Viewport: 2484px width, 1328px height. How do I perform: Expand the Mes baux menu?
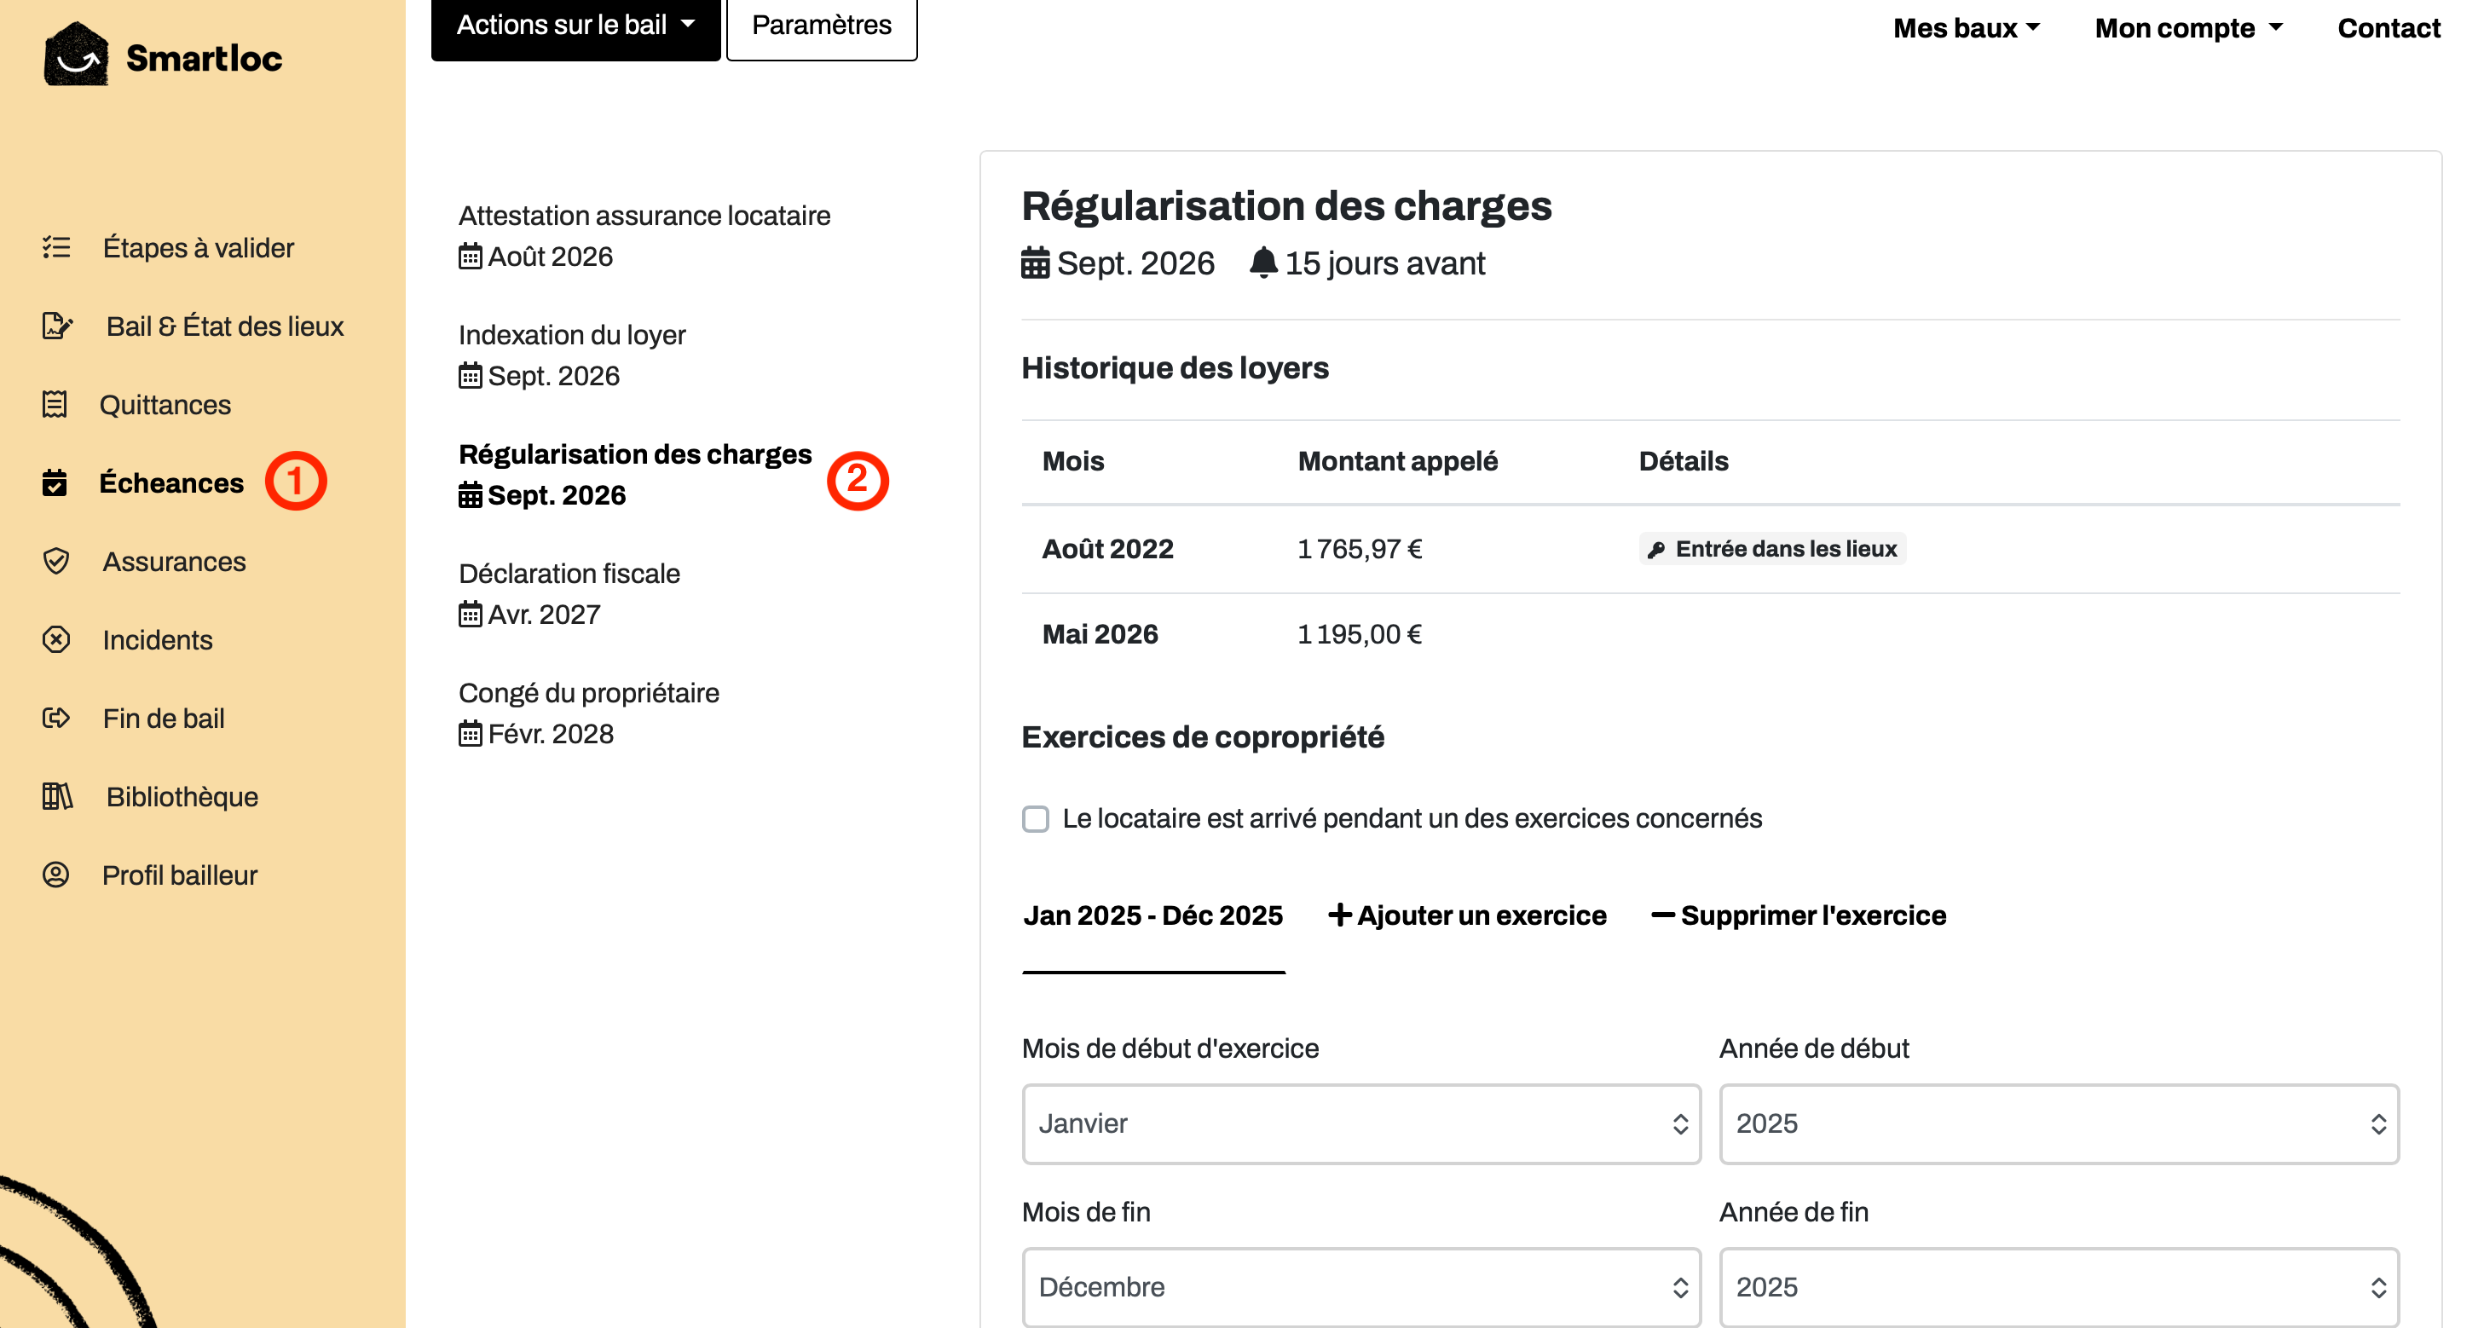click(1967, 28)
